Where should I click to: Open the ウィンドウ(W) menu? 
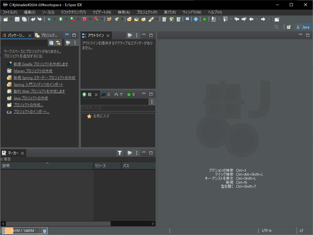point(192,12)
